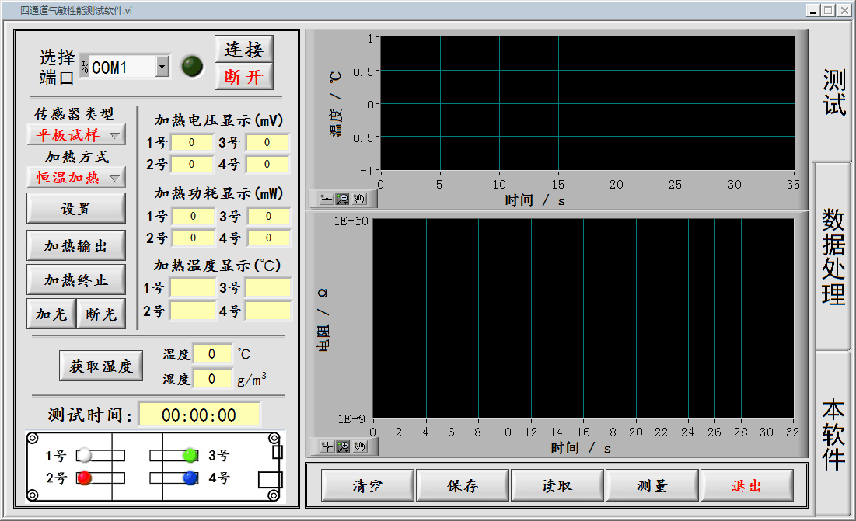This screenshot has height=521, width=856.
Task: Select the crosshair cursor tool on resistance graph
Action: click(x=327, y=446)
